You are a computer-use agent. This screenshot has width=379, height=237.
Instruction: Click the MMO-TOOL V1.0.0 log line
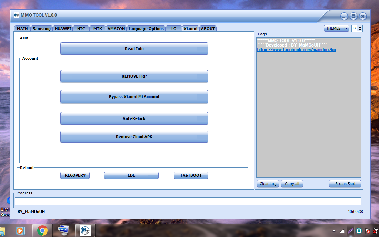pyautogui.click(x=286, y=40)
